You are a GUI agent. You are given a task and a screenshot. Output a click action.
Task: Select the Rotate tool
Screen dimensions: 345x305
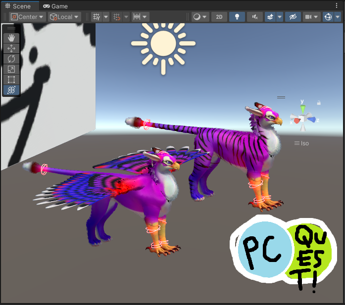coord(11,59)
